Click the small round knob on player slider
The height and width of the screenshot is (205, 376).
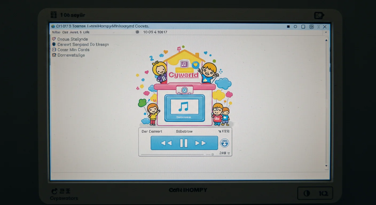[213, 154]
